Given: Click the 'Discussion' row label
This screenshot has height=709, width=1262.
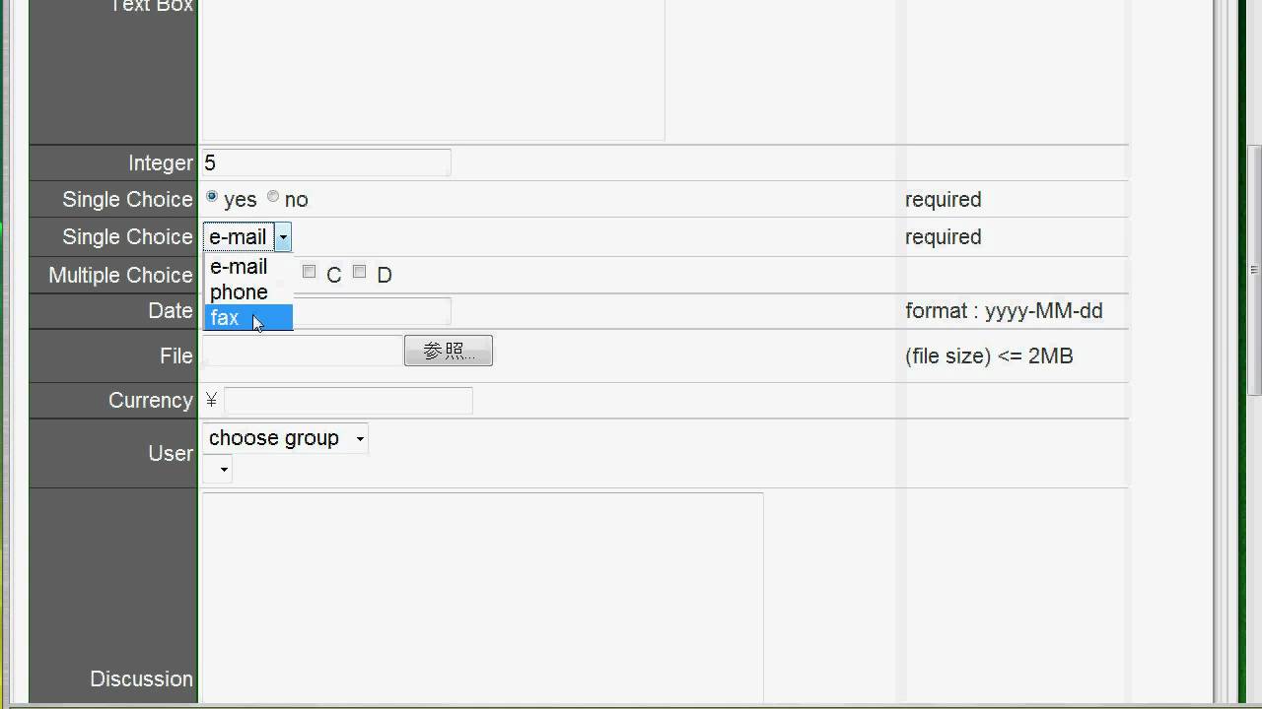Looking at the screenshot, I should 141,679.
